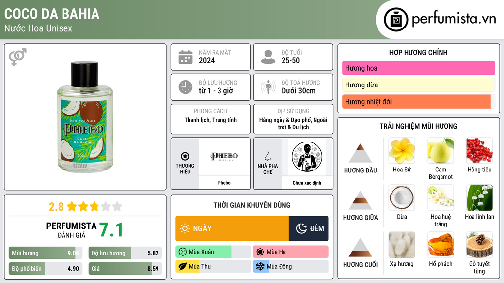Click the calendar icon beside Năm ra mắt
The width and height of the screenshot is (504, 283).
click(x=186, y=57)
